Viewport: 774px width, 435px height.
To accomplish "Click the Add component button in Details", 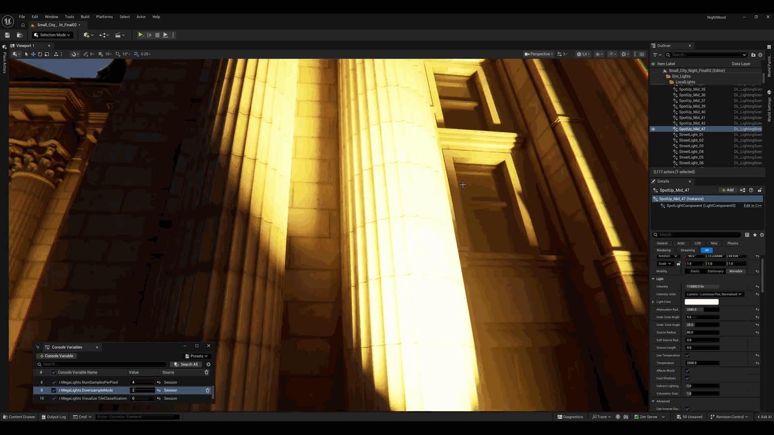I will tap(728, 190).
